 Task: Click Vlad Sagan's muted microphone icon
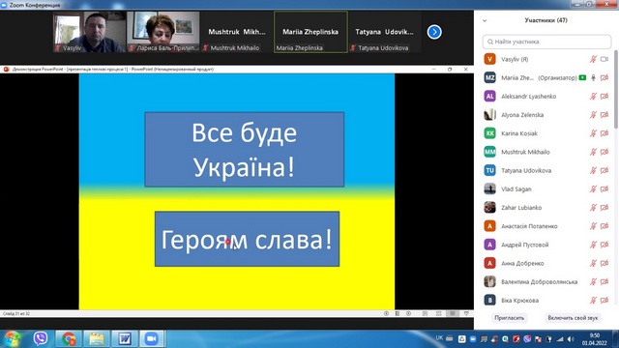coord(593,189)
